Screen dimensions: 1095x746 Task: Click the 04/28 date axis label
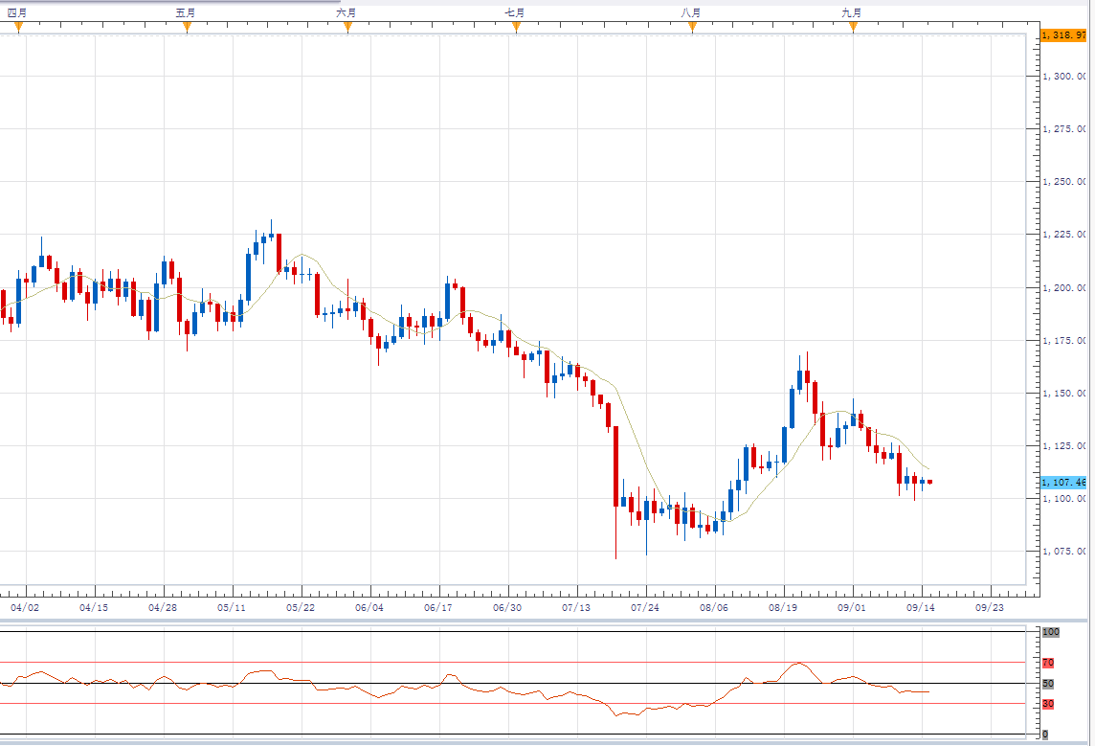(163, 608)
